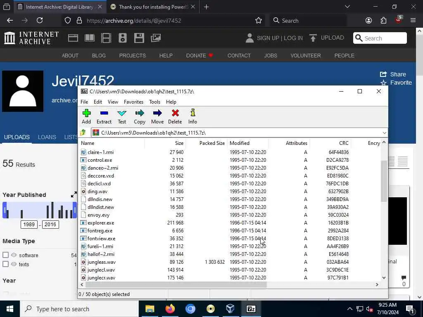Click the DONATE link
Screen dimensions: 423x317
[200, 56]
